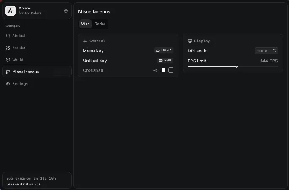Select the Misc tab
Screen dimensions: 289x190
(x=85, y=24)
